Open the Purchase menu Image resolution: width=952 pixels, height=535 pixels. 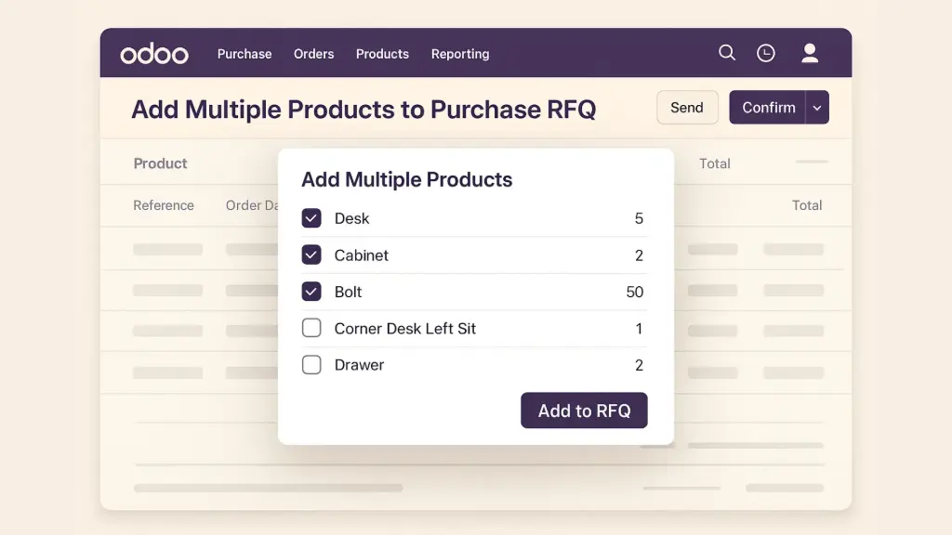[245, 54]
